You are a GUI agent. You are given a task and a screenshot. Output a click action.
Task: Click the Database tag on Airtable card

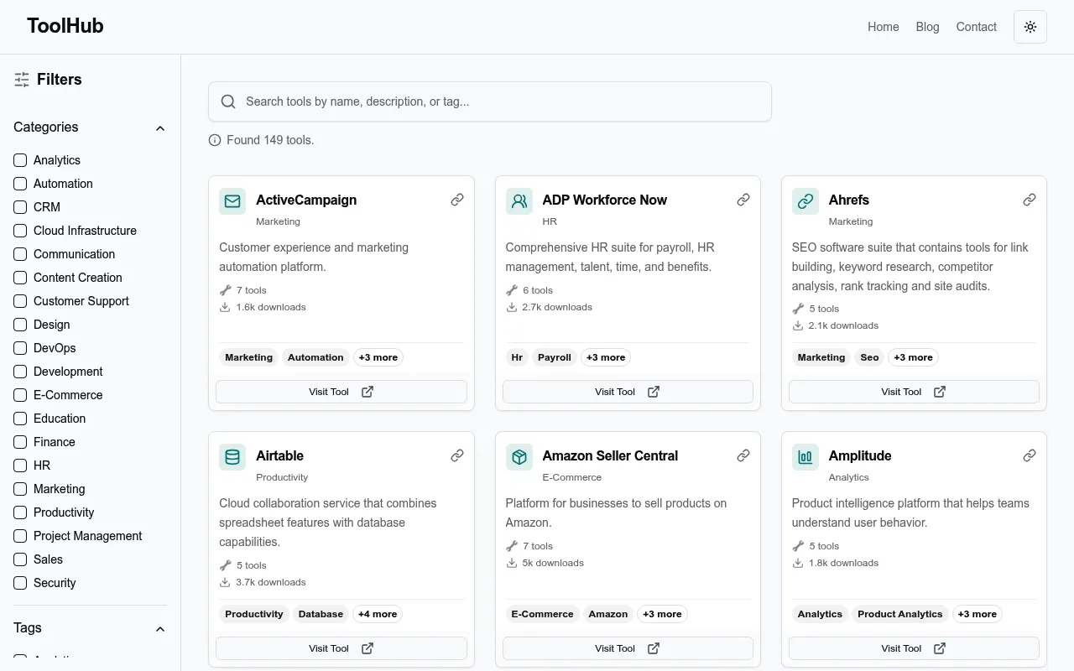point(321,614)
